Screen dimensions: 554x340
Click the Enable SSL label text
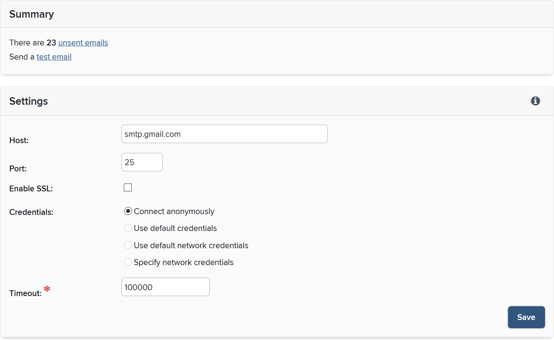(x=31, y=189)
